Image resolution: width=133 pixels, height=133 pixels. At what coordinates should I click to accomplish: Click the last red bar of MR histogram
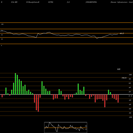pyautogui.click(x=118, y=98)
